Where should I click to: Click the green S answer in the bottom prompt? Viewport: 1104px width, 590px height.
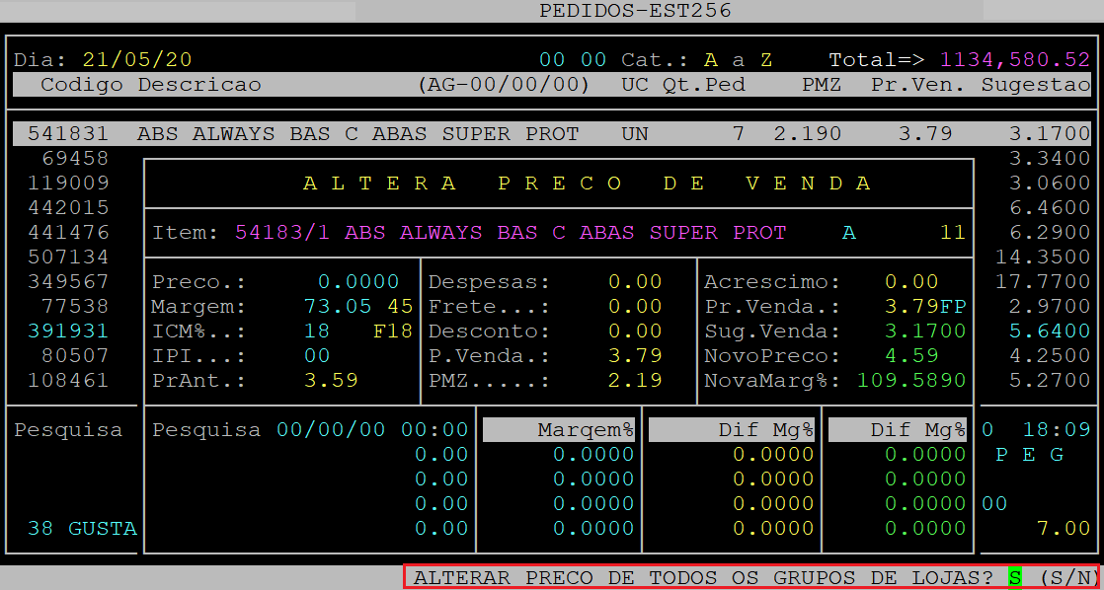click(x=1014, y=577)
